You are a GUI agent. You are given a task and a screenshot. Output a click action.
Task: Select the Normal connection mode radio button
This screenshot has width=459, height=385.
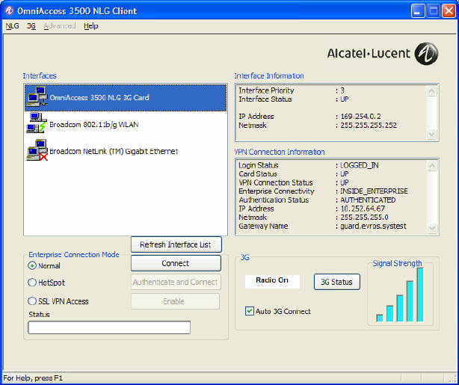pos(32,266)
